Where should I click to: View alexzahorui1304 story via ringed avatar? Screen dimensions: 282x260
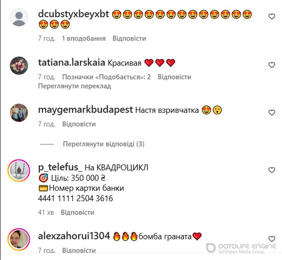[x=19, y=239]
